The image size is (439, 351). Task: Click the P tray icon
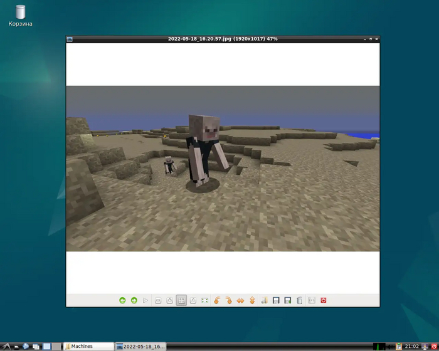click(x=399, y=347)
